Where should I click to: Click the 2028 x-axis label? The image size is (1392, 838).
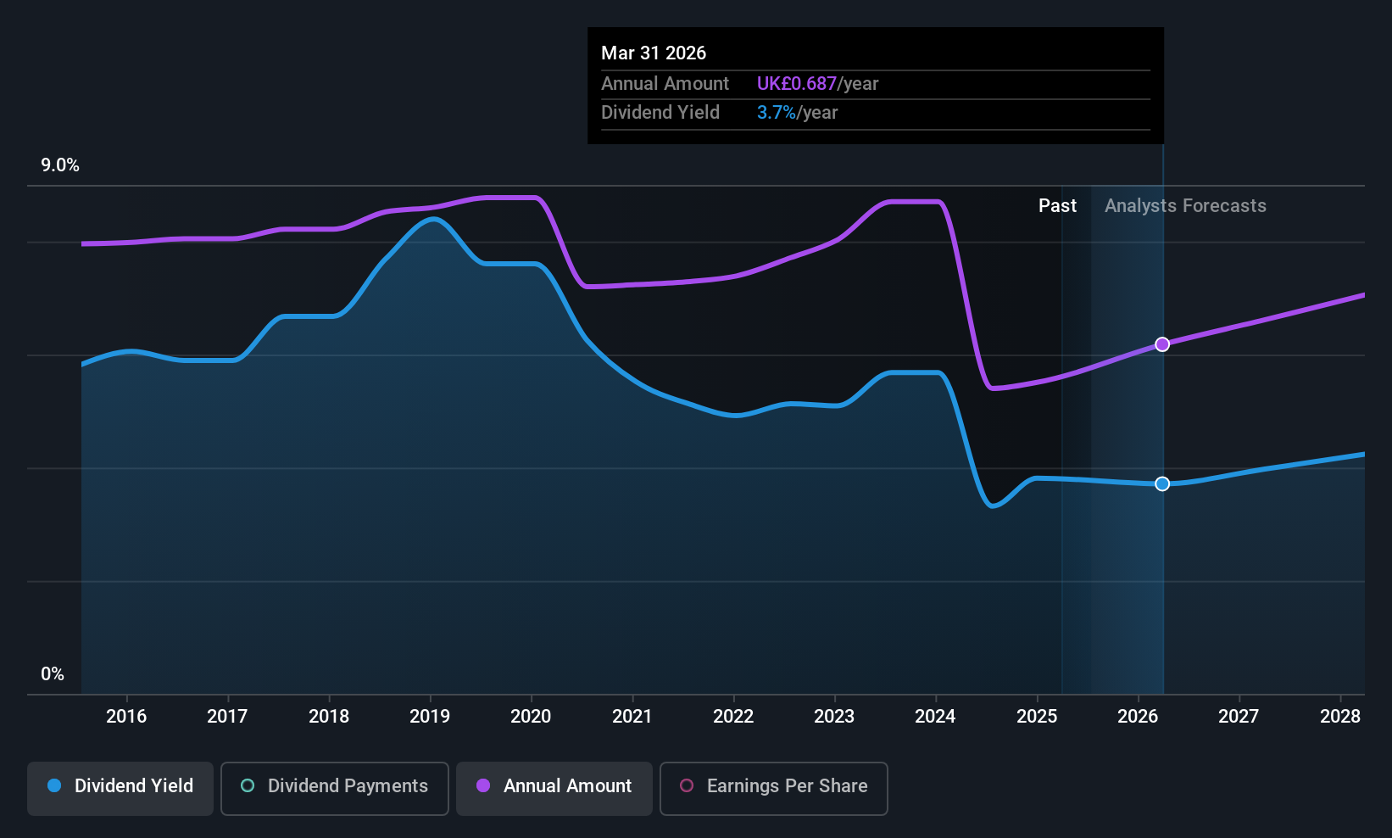click(x=1340, y=716)
